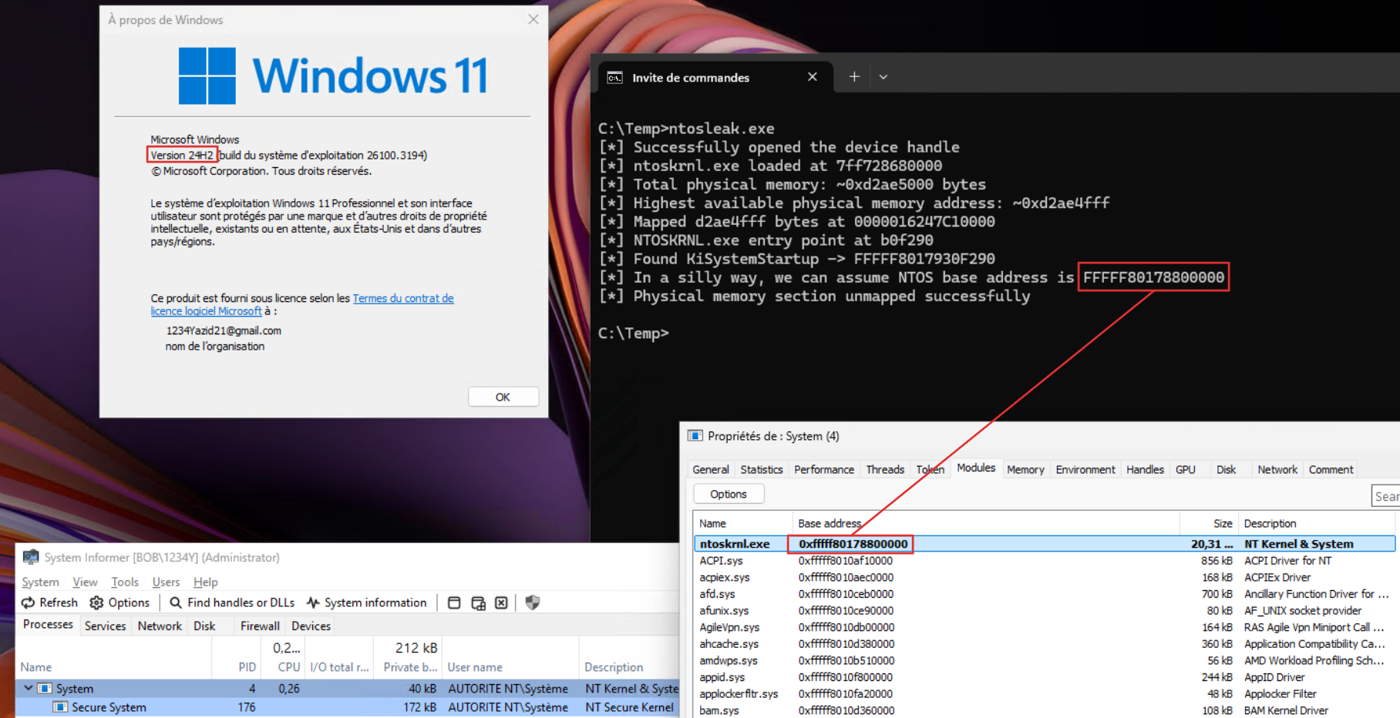Click OK in About Windows dialog

pos(503,397)
